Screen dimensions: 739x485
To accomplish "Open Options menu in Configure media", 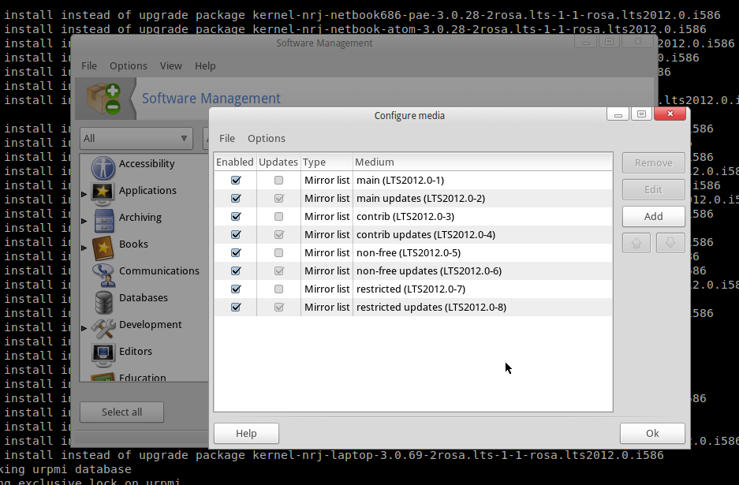I will [266, 139].
